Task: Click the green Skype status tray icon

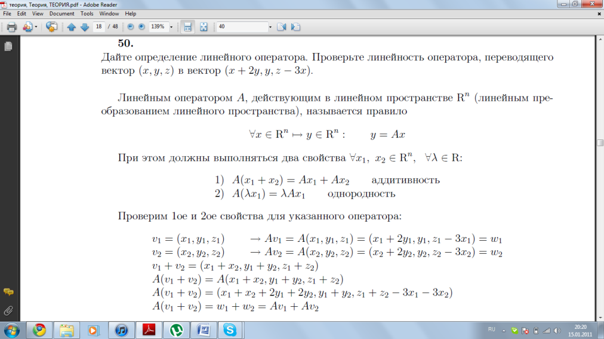Action: point(514,331)
